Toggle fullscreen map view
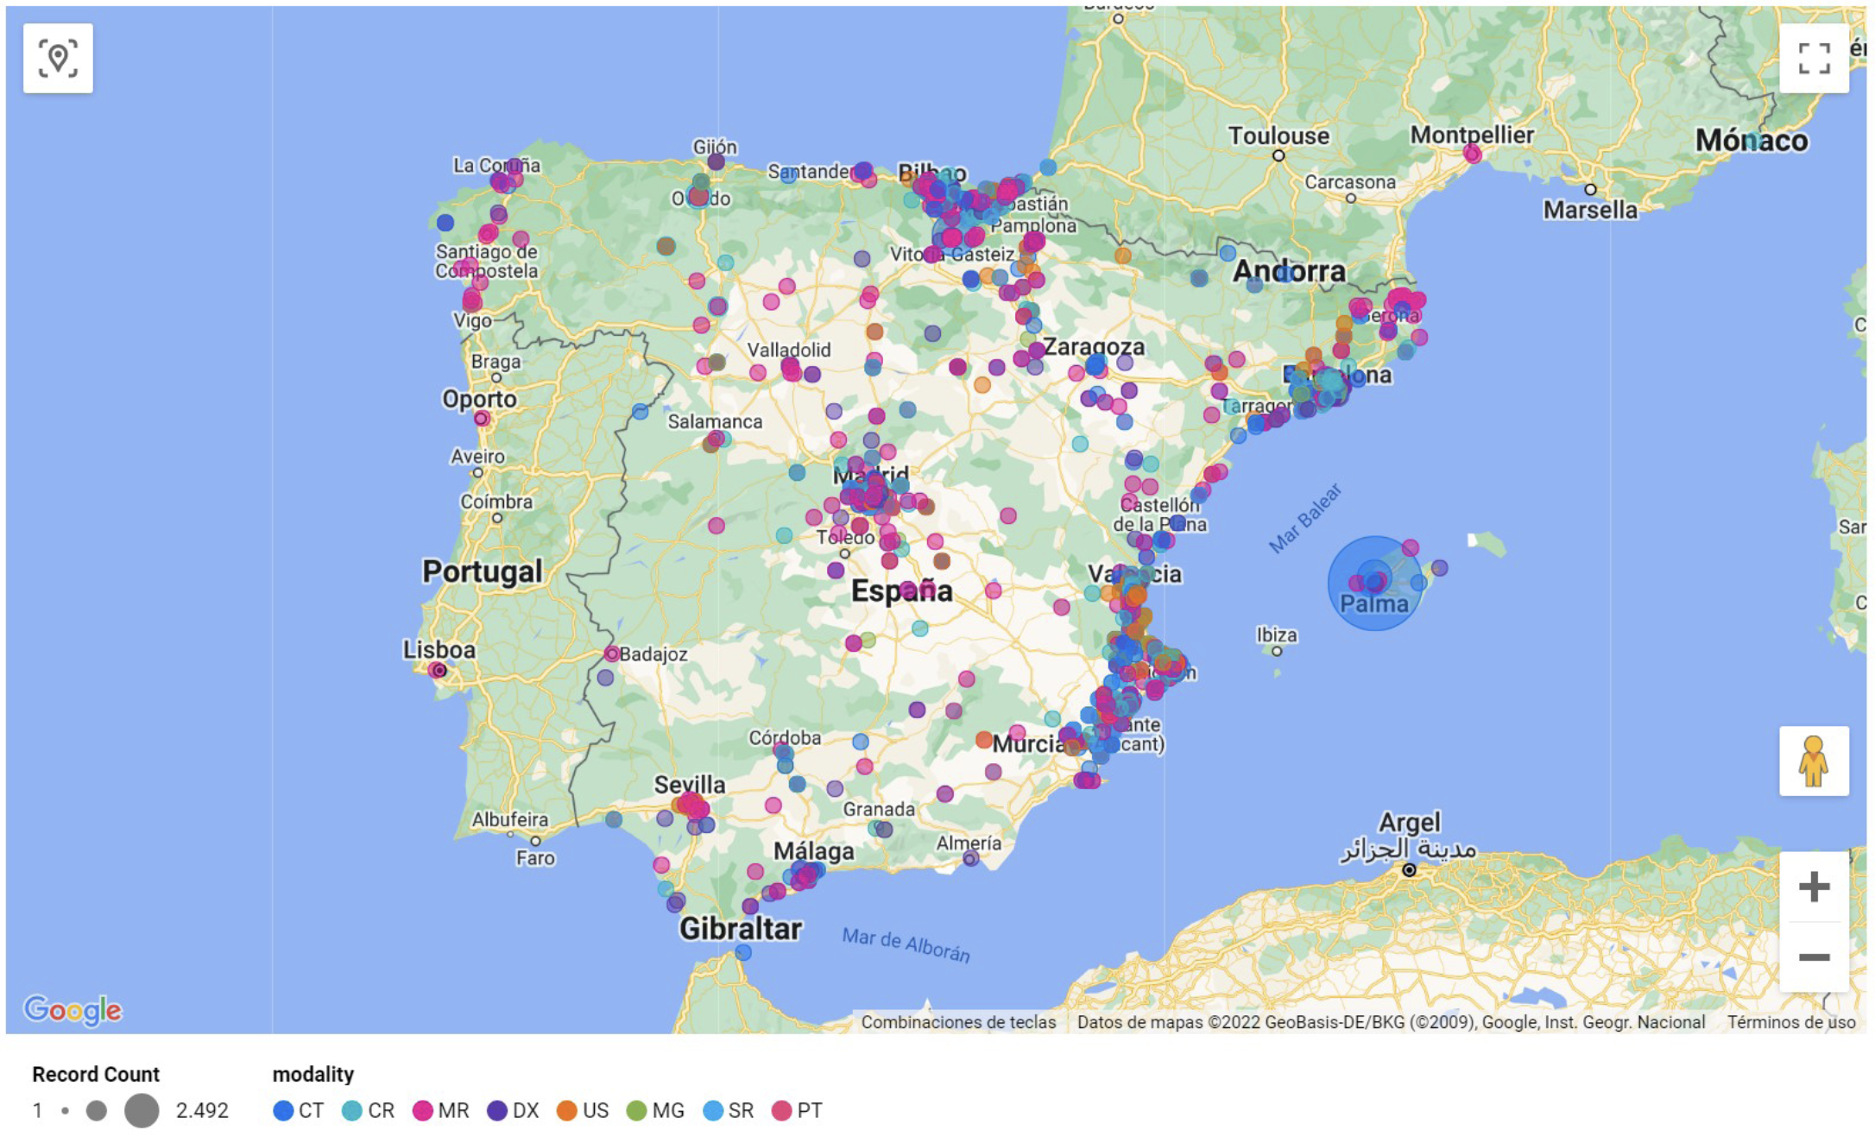The width and height of the screenshot is (1875, 1143). (x=1814, y=59)
